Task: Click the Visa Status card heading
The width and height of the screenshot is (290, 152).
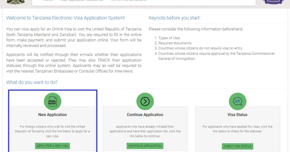Action: pos(238,115)
